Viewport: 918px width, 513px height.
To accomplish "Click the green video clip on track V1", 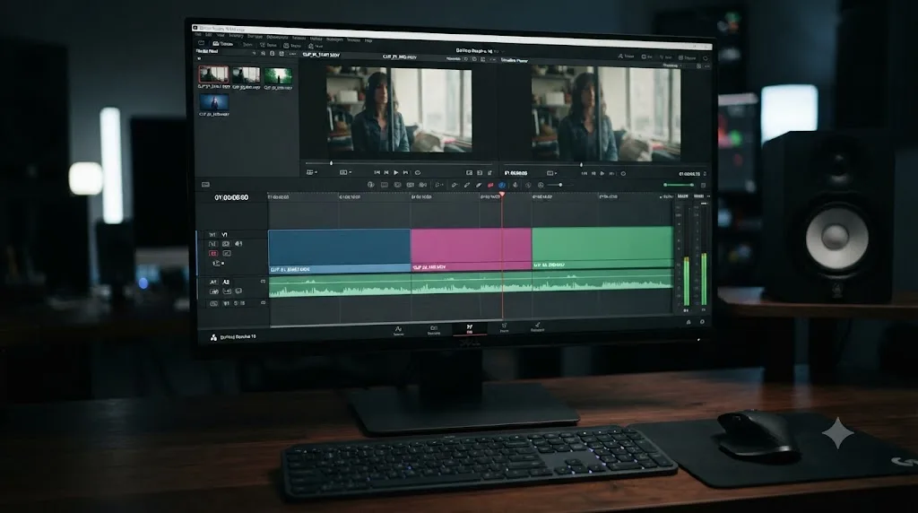I will pyautogui.click(x=602, y=248).
